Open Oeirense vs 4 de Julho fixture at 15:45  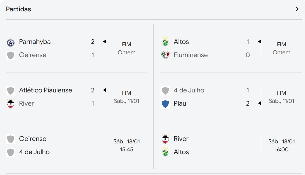[x=76, y=145]
